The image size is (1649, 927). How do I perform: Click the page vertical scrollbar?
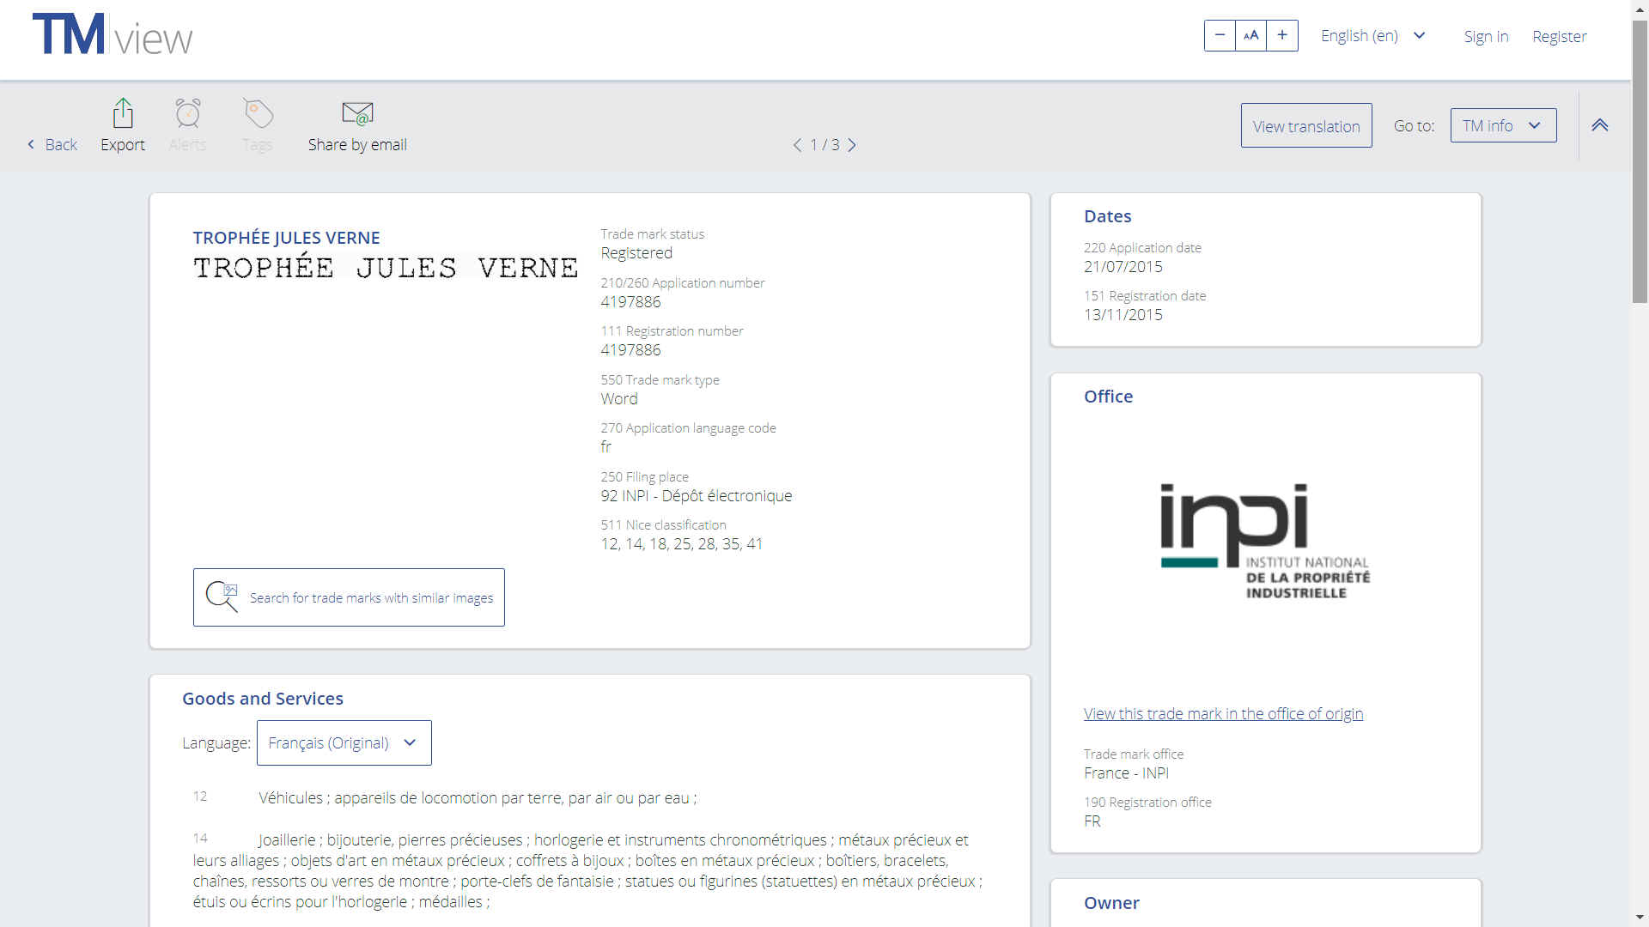pyautogui.click(x=1640, y=163)
